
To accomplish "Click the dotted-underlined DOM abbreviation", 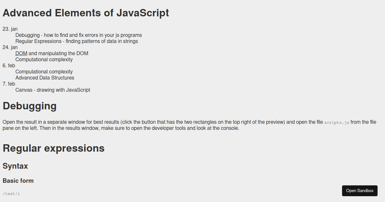I will [21, 54].
